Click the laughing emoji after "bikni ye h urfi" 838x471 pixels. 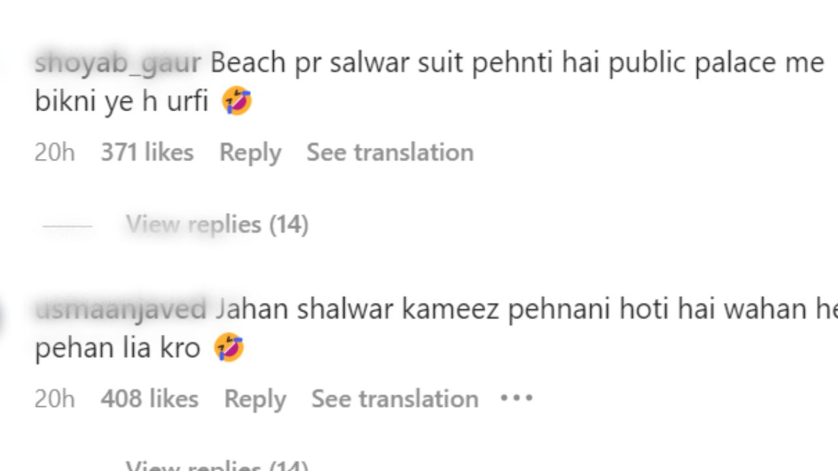pyautogui.click(x=237, y=101)
